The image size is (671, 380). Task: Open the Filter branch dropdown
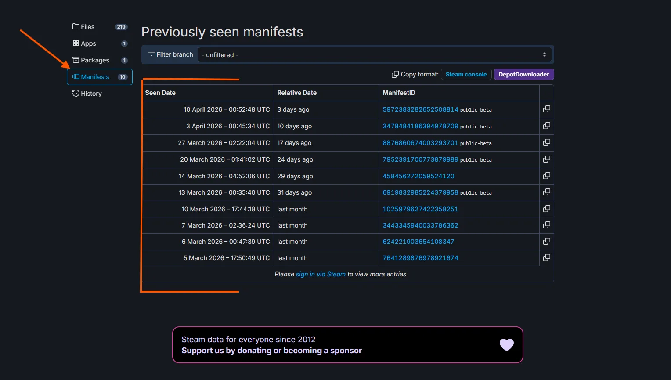[374, 55]
